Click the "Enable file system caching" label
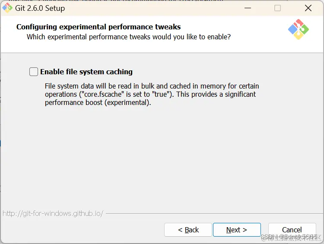324x244 pixels. [x=86, y=72]
